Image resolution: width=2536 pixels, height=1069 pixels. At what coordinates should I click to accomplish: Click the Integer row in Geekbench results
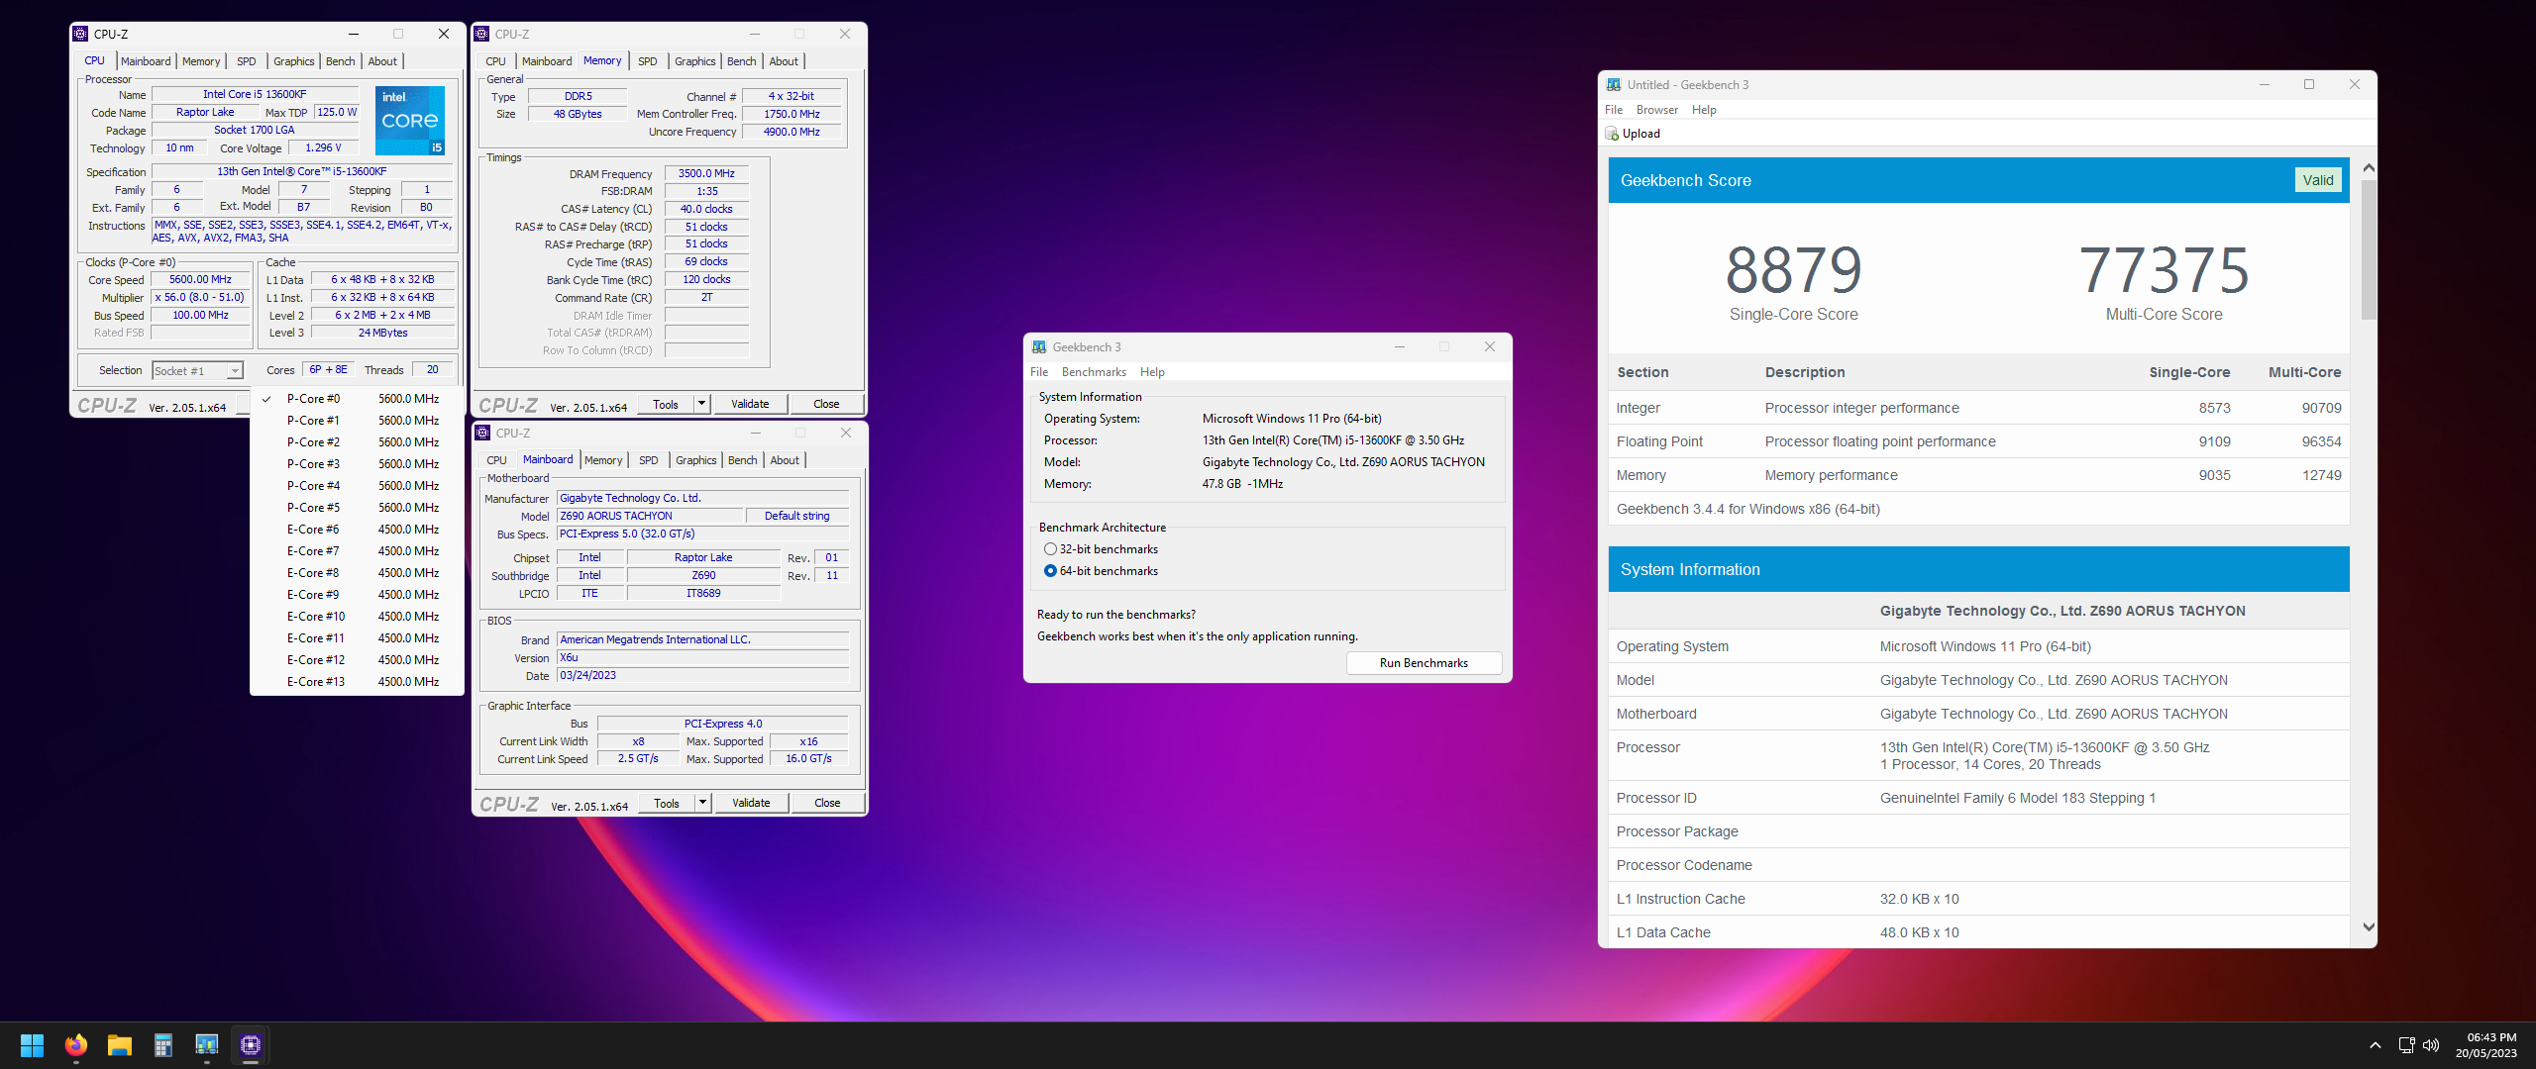click(1979, 408)
